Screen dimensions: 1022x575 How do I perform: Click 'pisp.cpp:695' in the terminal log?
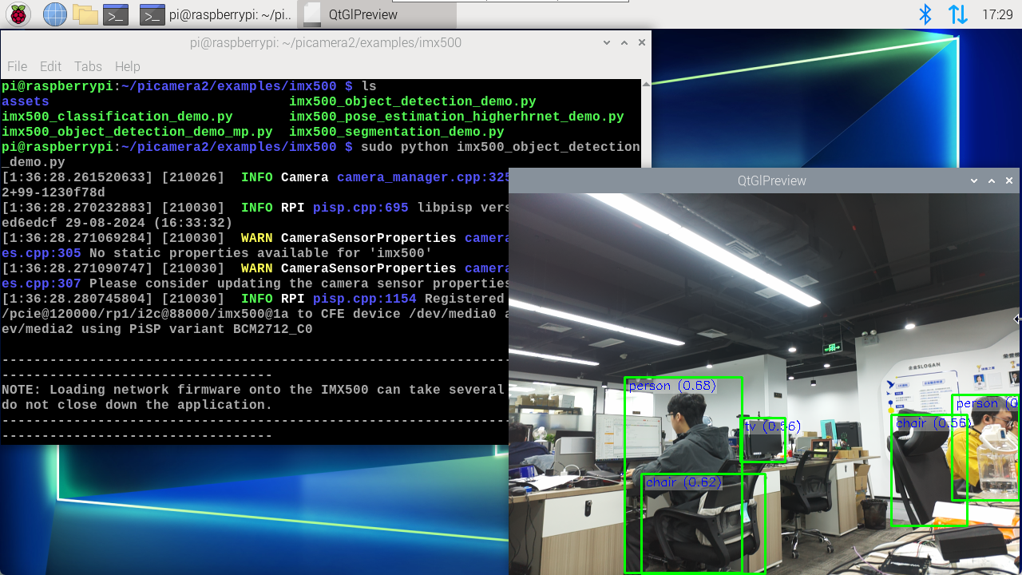point(361,208)
